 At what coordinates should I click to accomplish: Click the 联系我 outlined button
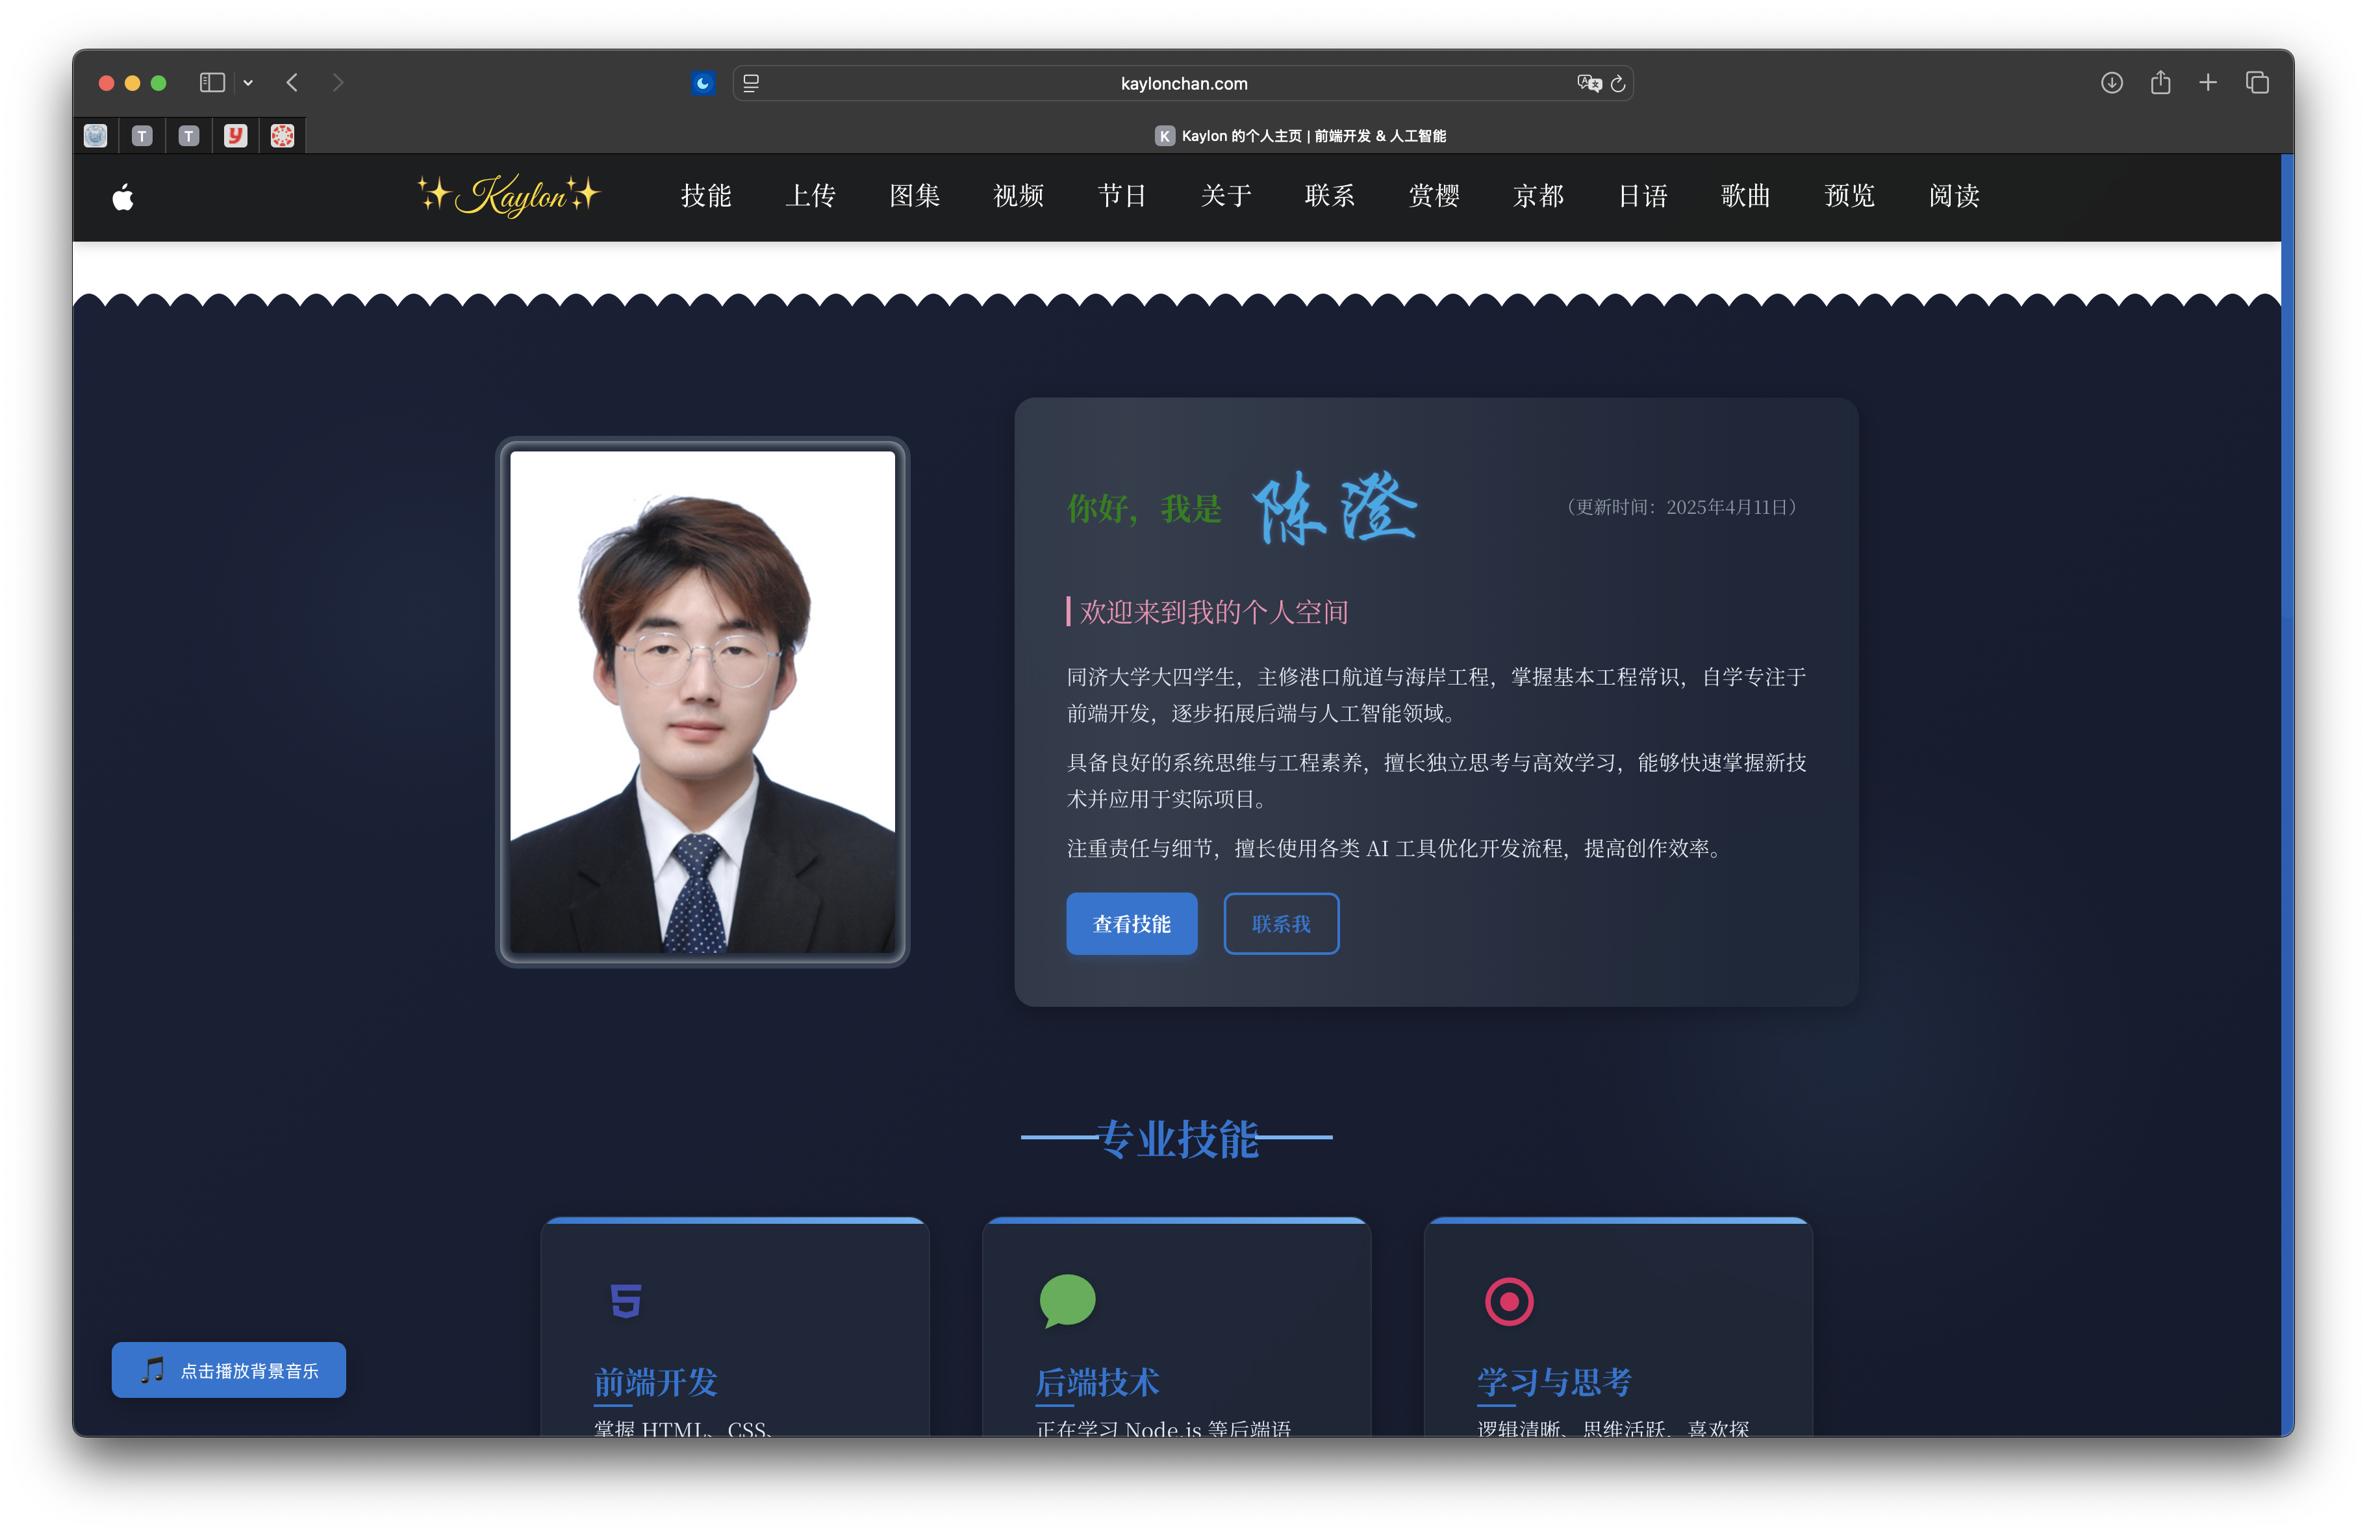(1281, 924)
